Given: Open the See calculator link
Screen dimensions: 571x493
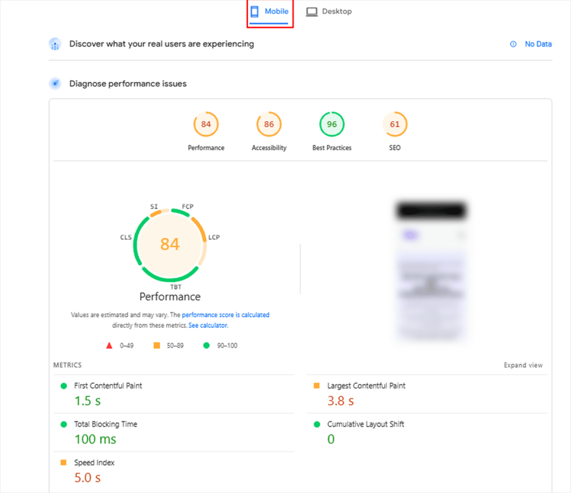Looking at the screenshot, I should (208, 325).
